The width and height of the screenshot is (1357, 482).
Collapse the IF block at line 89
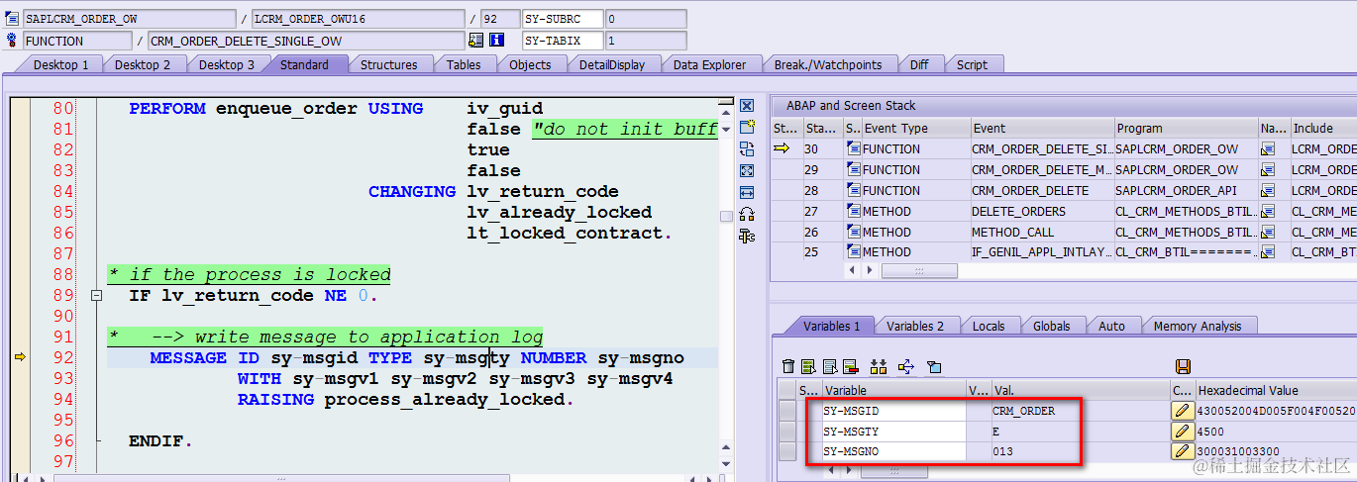[x=96, y=296]
